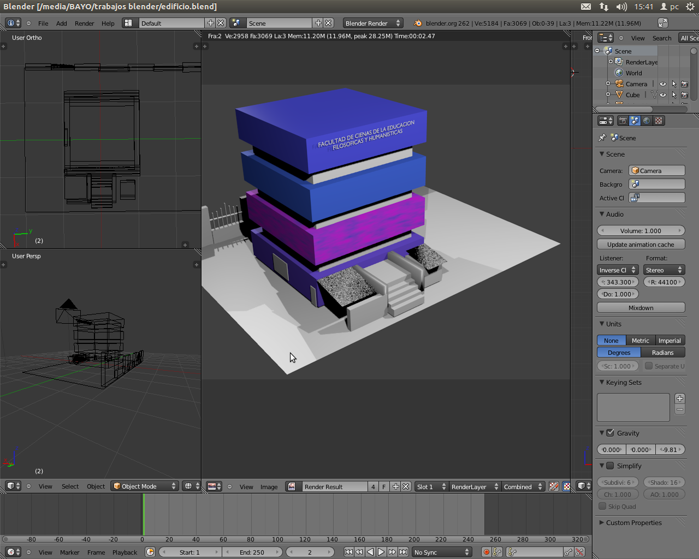The height and width of the screenshot is (559, 699).
Task: Jump to the last frame of the timeline
Action: (403, 552)
